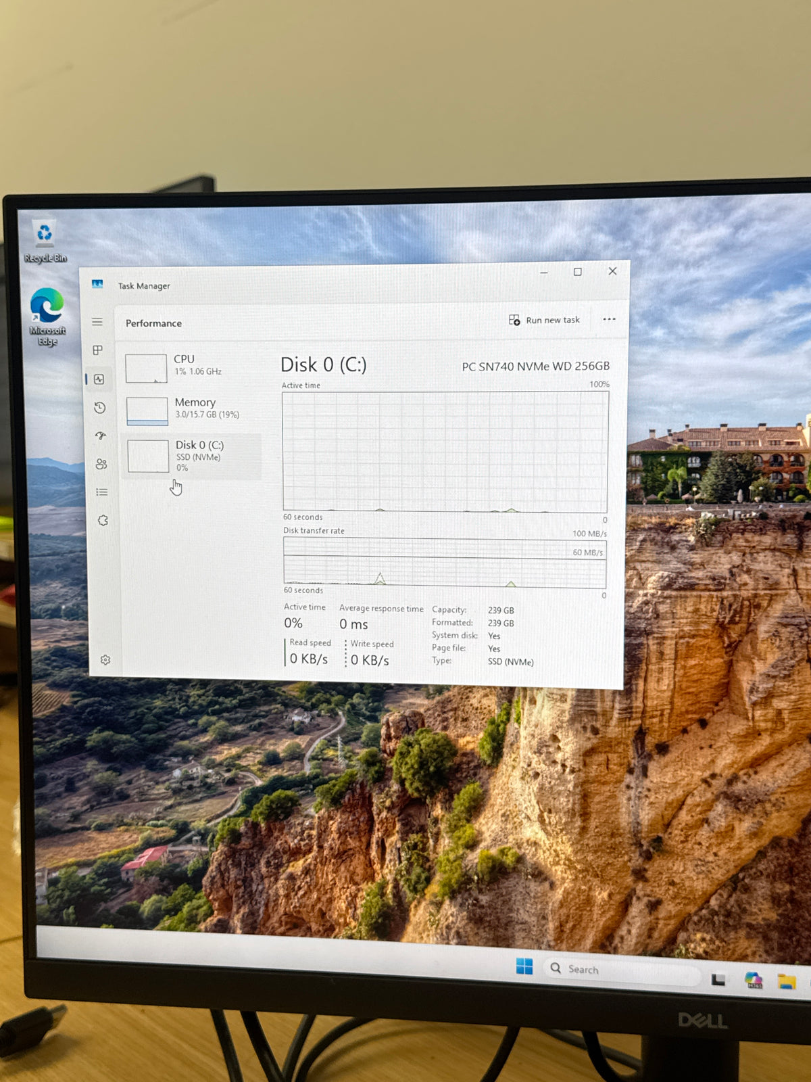Click the Disk transfer rate graph
Screen dimensions: 811x1082
445,563
